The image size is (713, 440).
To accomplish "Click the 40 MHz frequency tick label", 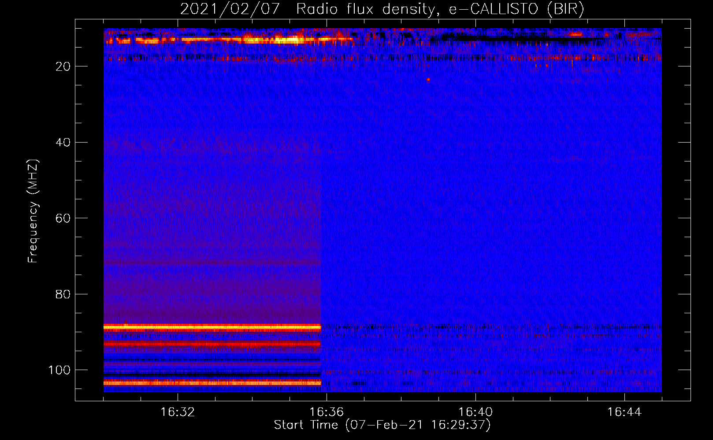I will pos(63,143).
